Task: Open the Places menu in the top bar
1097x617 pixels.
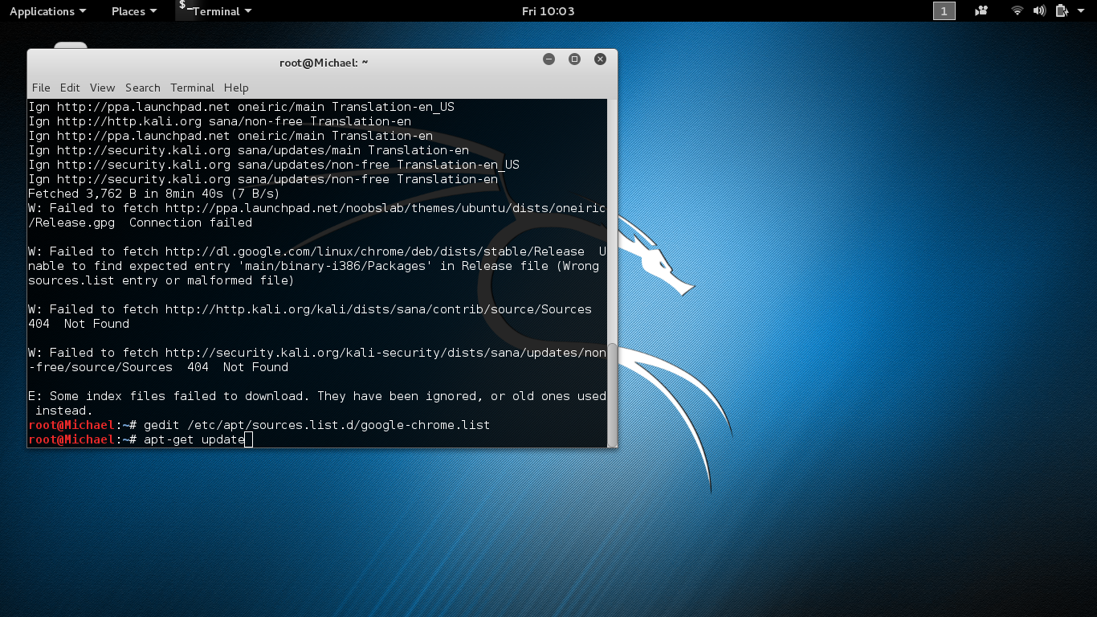Action: point(133,11)
